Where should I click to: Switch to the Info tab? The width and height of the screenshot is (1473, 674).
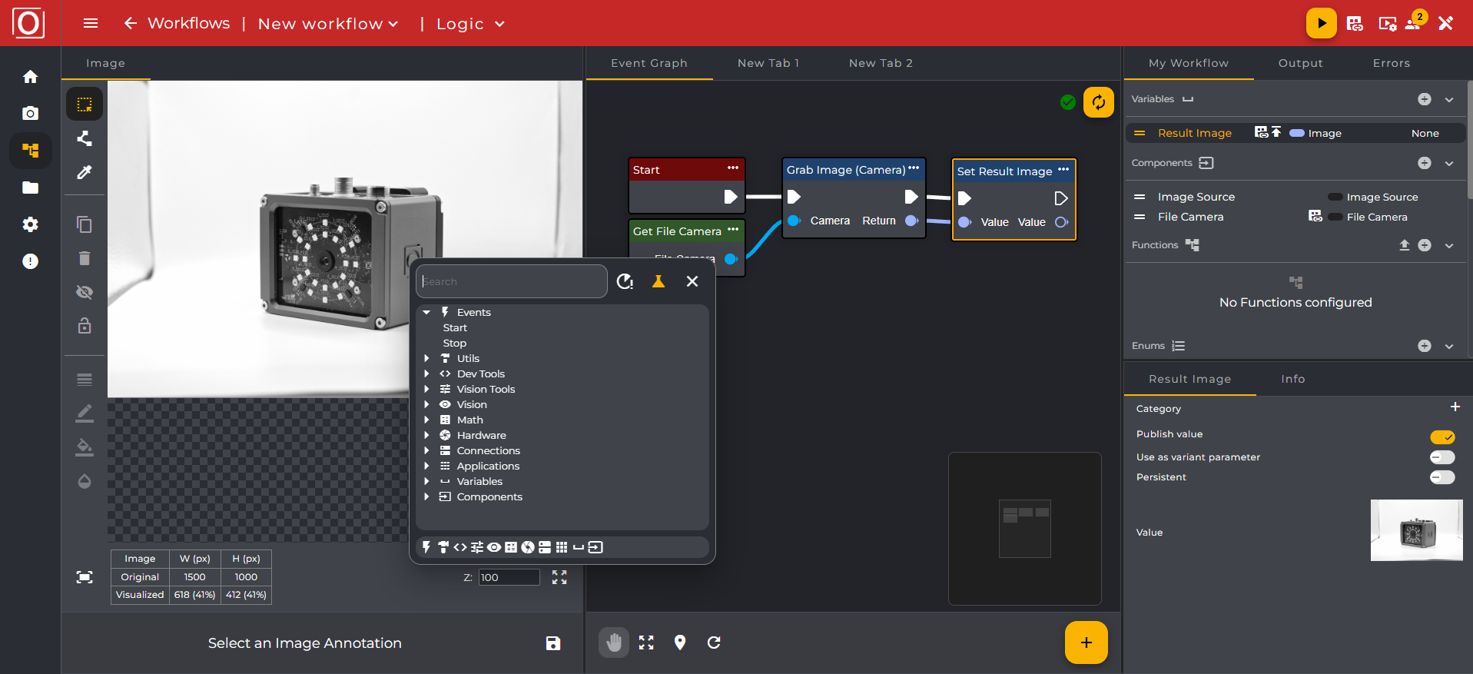(x=1293, y=379)
